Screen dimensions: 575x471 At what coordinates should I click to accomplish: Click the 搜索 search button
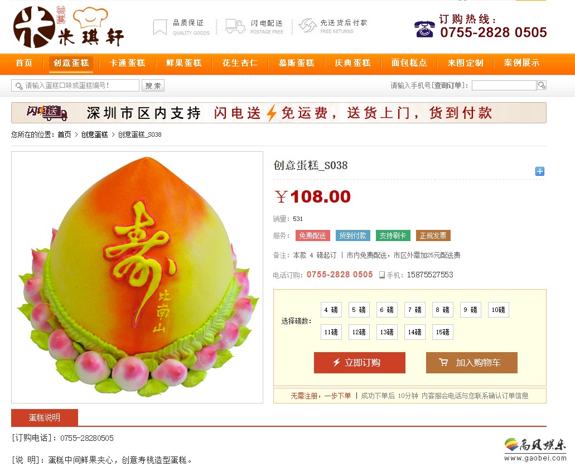(153, 85)
